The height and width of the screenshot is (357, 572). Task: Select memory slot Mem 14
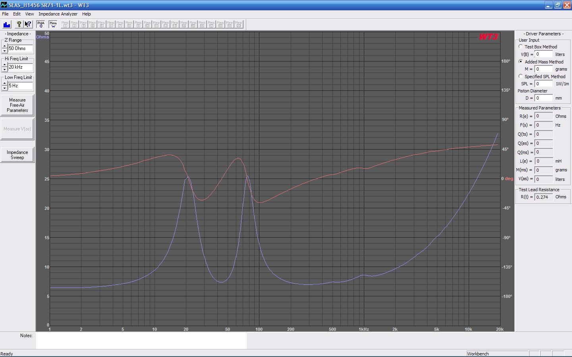[x=184, y=24]
